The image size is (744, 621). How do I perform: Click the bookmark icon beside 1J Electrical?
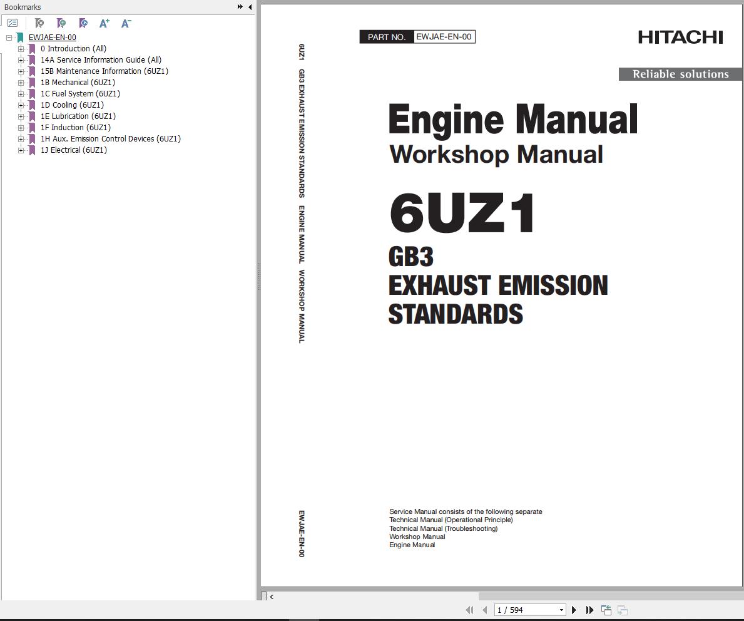(x=32, y=150)
